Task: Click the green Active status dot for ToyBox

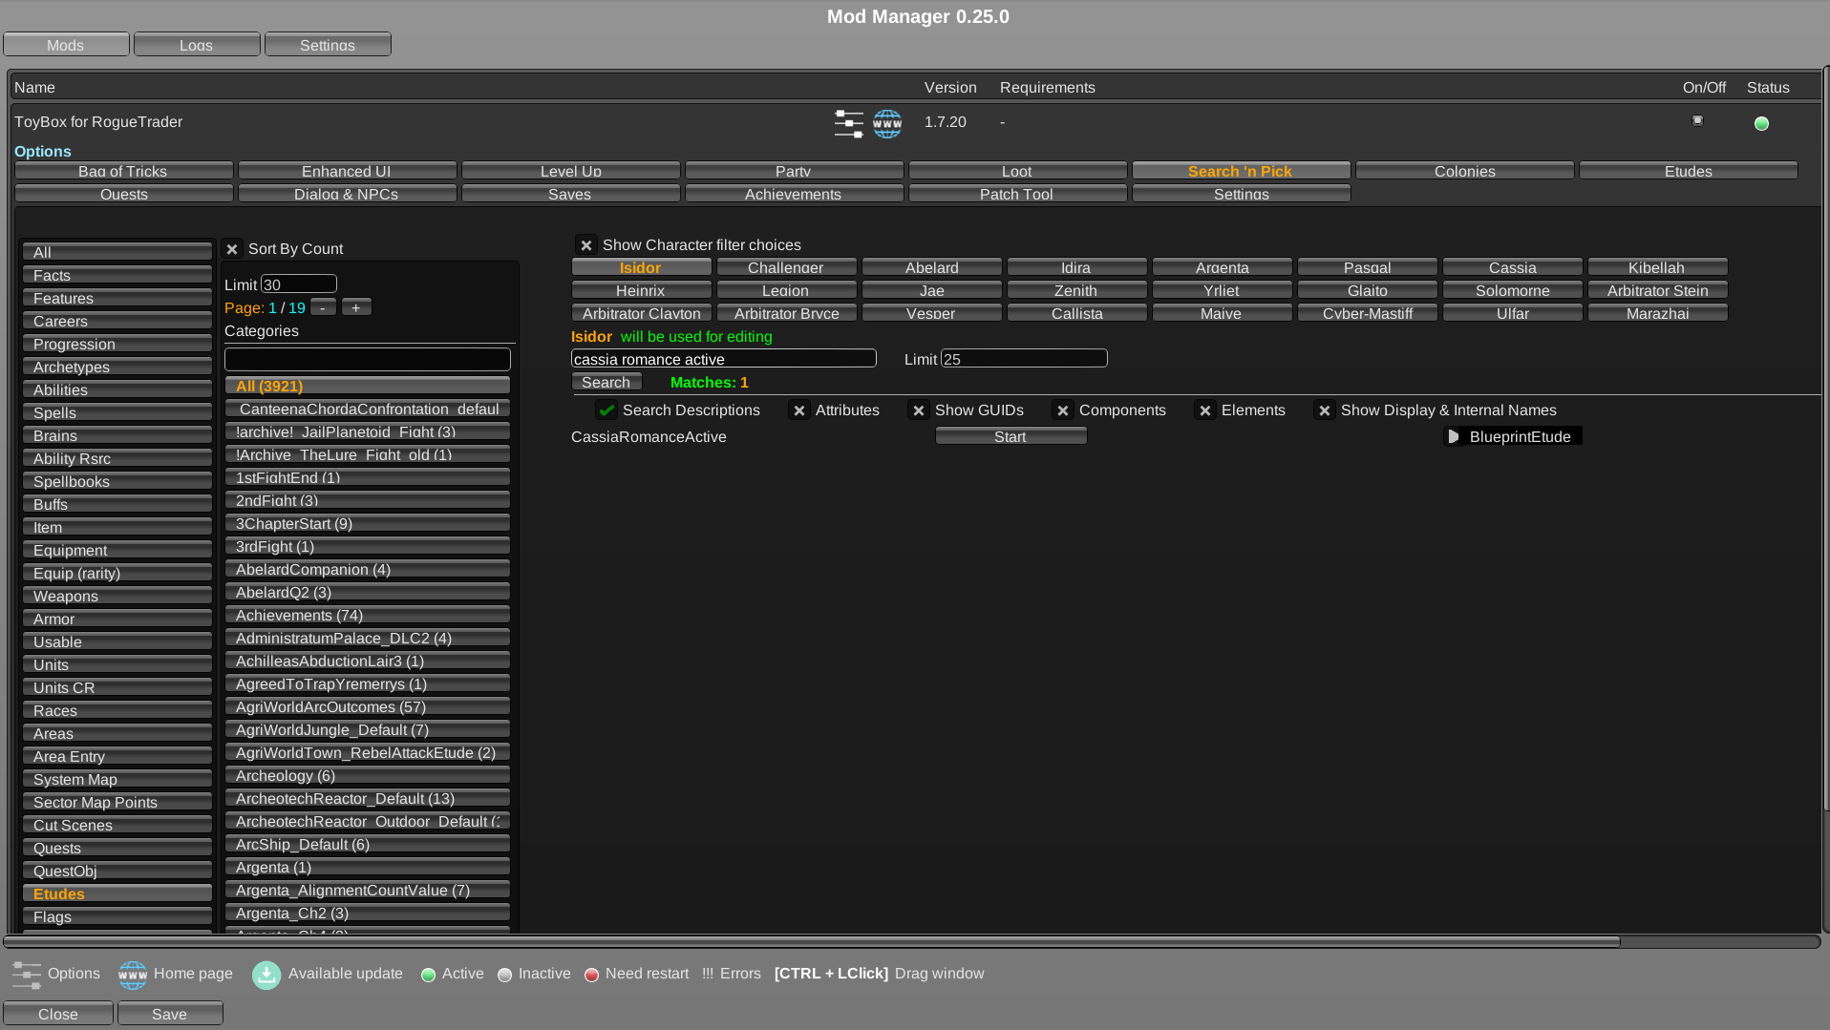Action: pyautogui.click(x=1761, y=123)
